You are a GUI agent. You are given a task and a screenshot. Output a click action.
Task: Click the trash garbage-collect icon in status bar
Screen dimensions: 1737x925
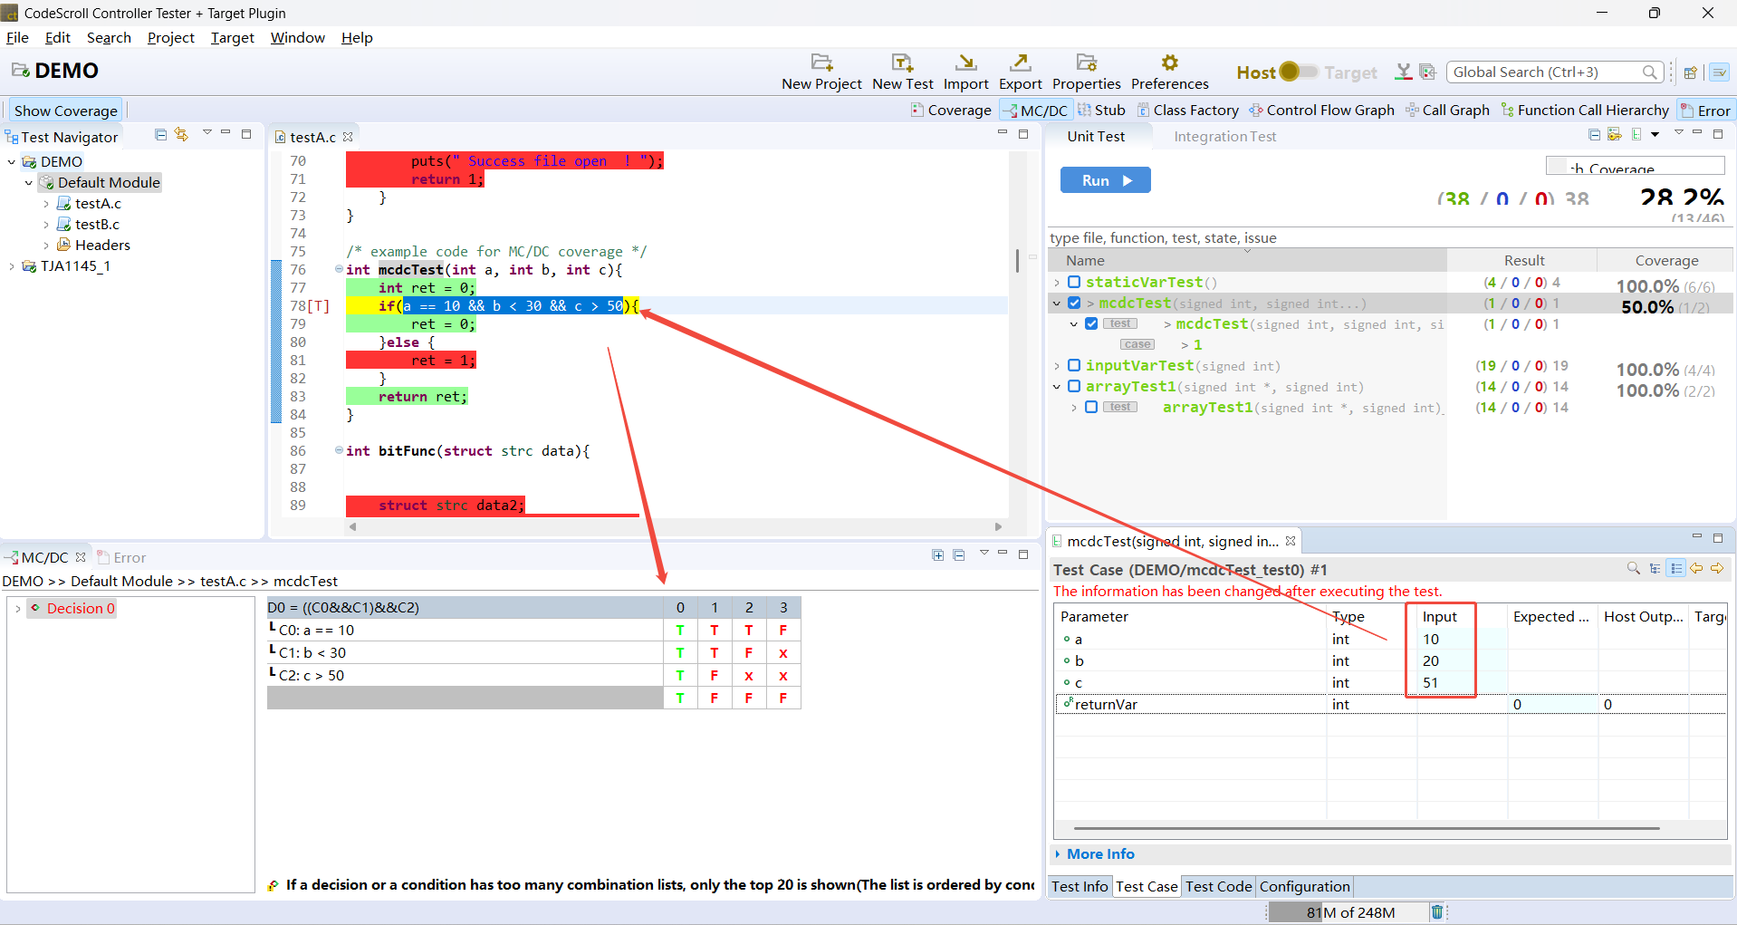pos(1436,911)
